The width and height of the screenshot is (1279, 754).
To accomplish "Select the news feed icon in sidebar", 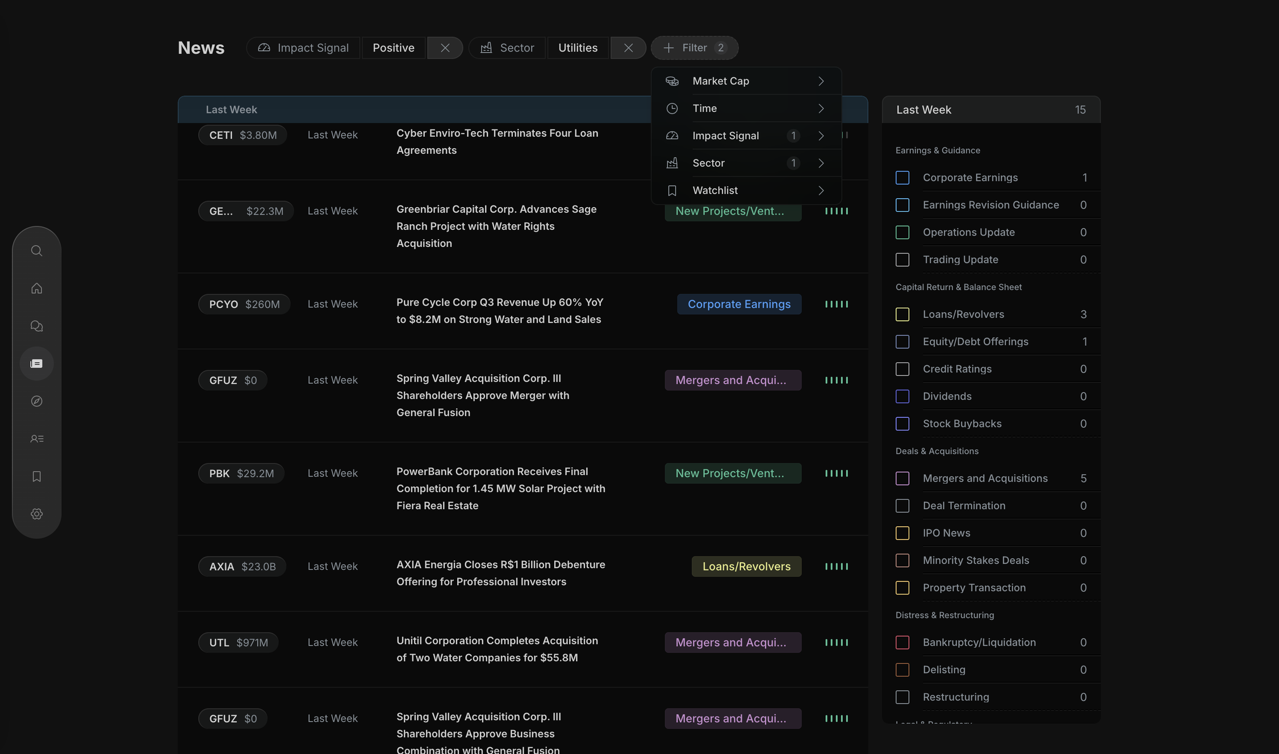I will pos(36,363).
